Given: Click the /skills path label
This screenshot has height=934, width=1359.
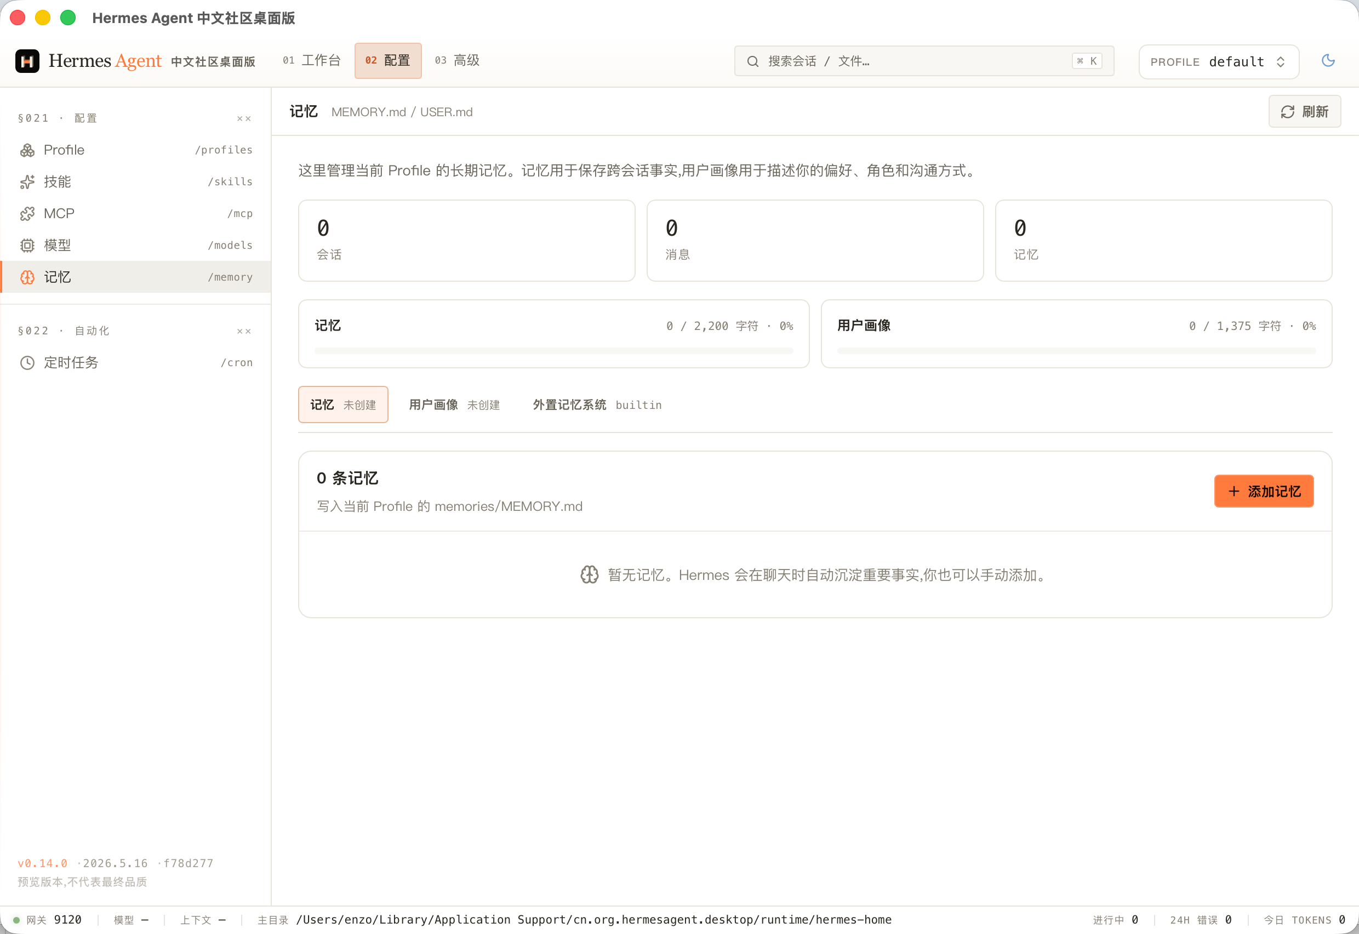Looking at the screenshot, I should [230, 182].
